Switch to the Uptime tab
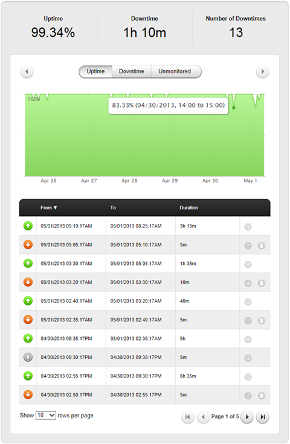The height and width of the screenshot is (444, 290). pyautogui.click(x=95, y=71)
